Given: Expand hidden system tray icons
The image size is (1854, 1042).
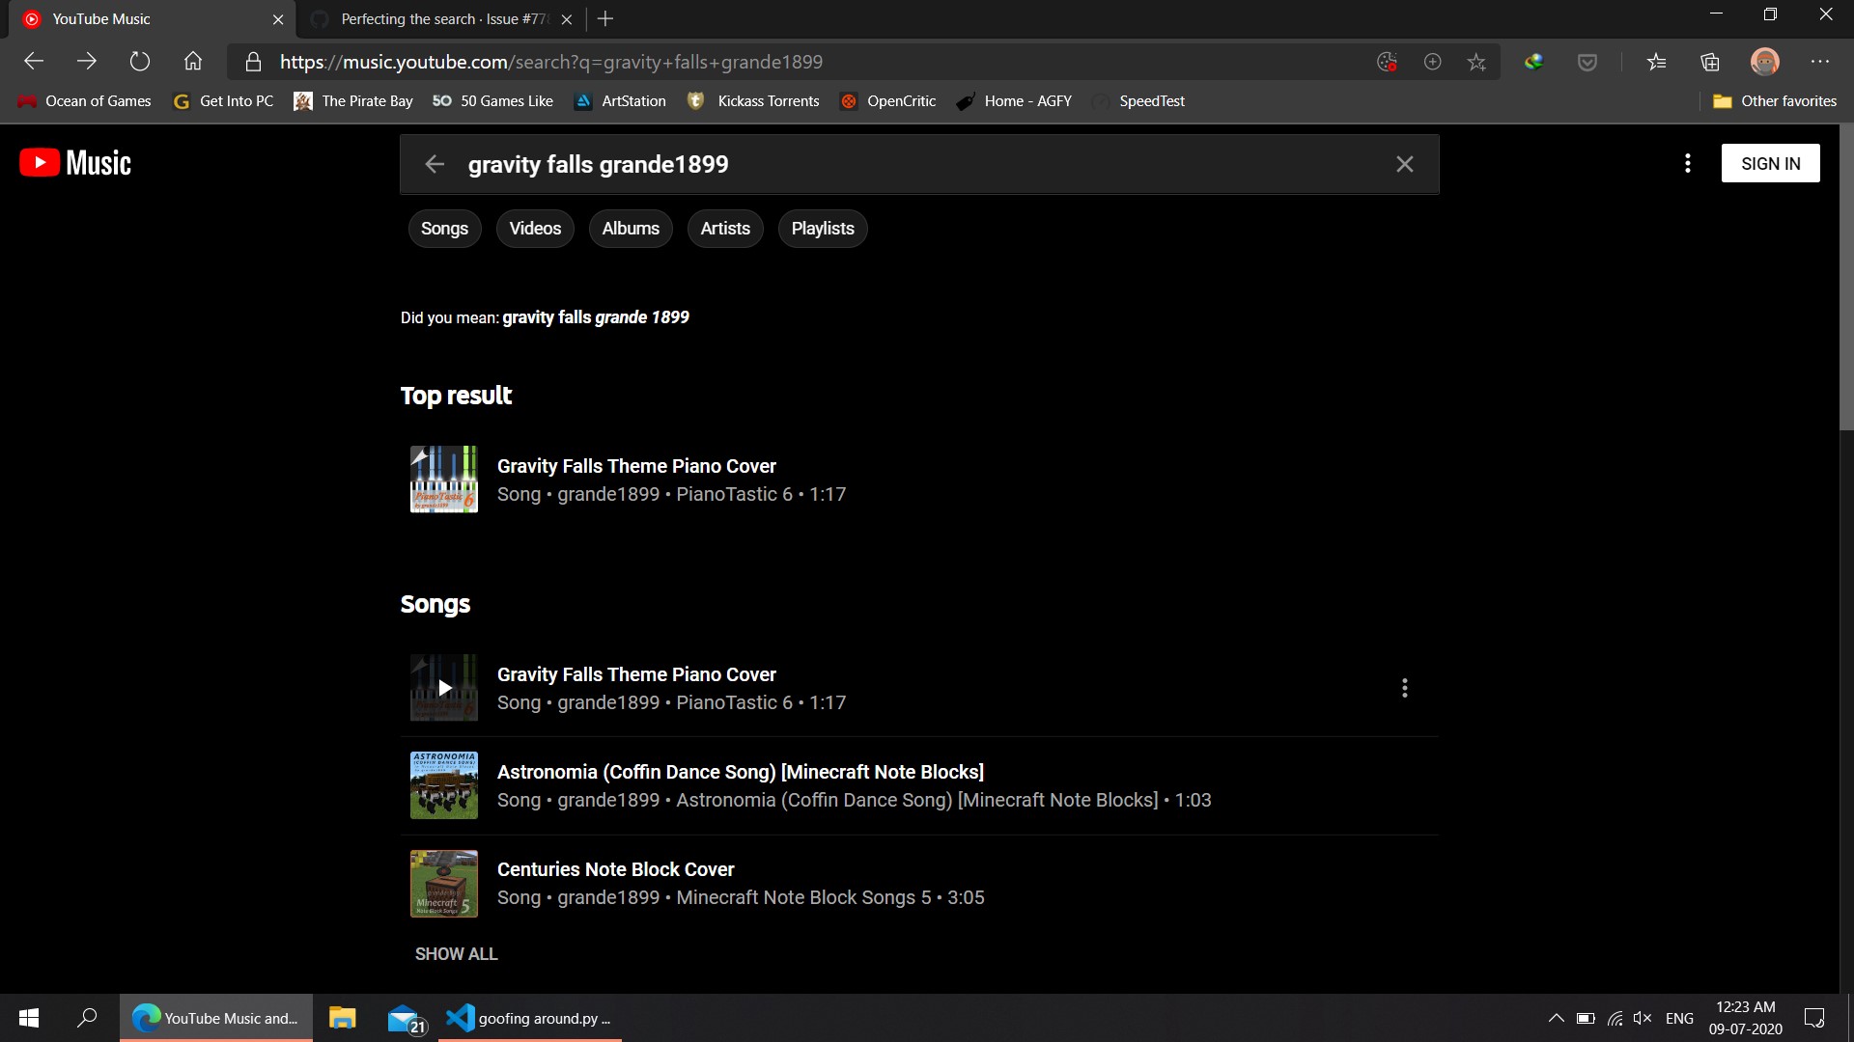Looking at the screenshot, I should [x=1557, y=1018].
